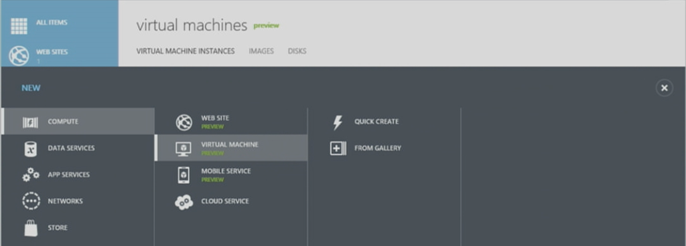This screenshot has height=246, width=686.
Task: Click the Quick Create lightning bolt icon
Action: tap(338, 122)
